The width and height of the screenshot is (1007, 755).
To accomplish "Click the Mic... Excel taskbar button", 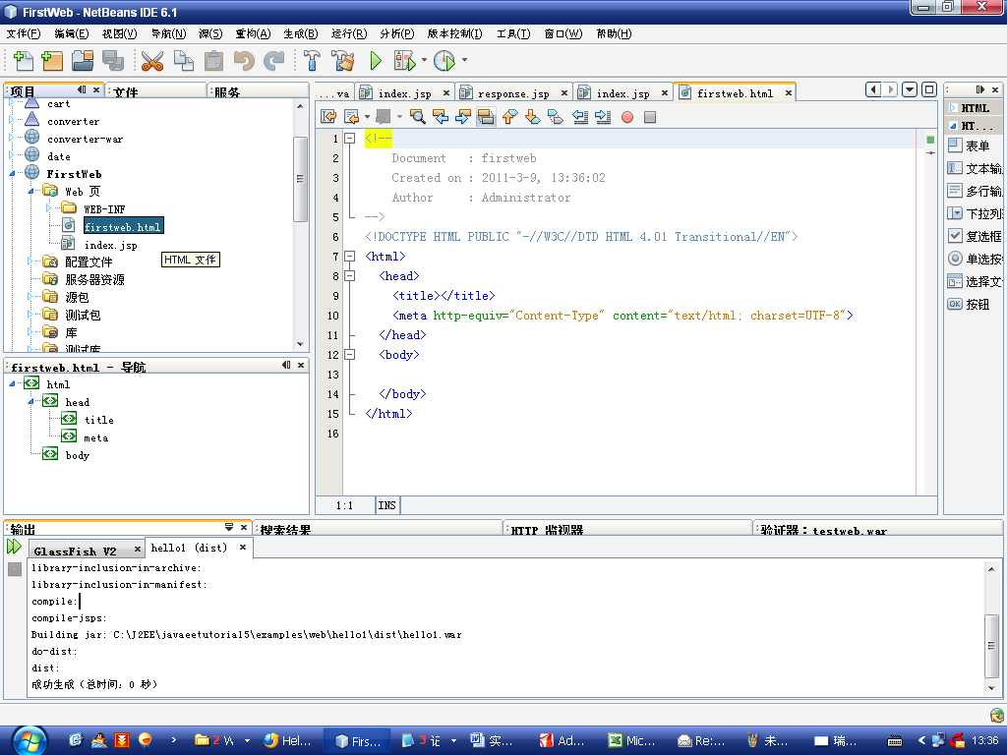I will (632, 741).
